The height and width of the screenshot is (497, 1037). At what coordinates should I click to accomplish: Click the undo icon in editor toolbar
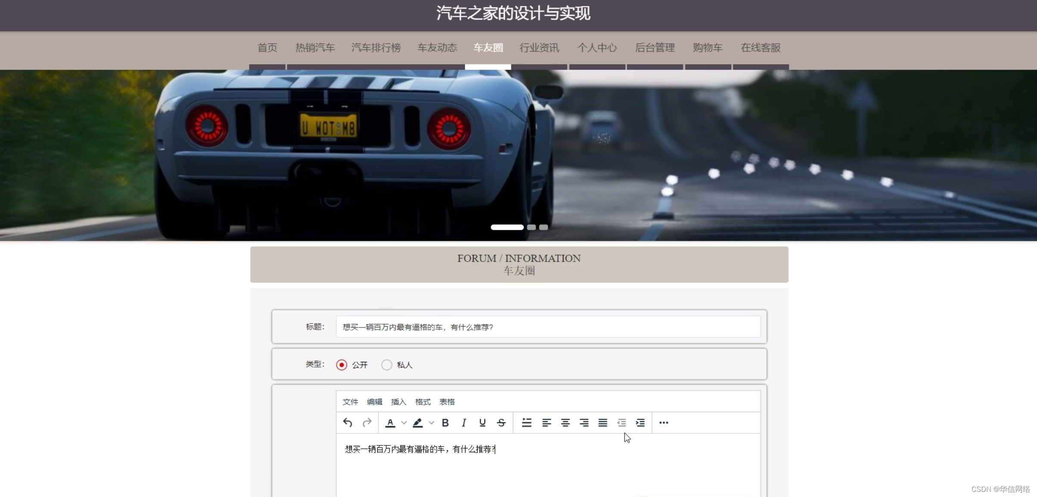(348, 423)
